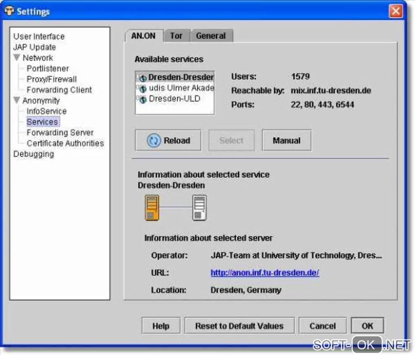Click the globe icon next to Dresden-Dresden
The width and height of the screenshot is (415, 355).
tap(143, 78)
